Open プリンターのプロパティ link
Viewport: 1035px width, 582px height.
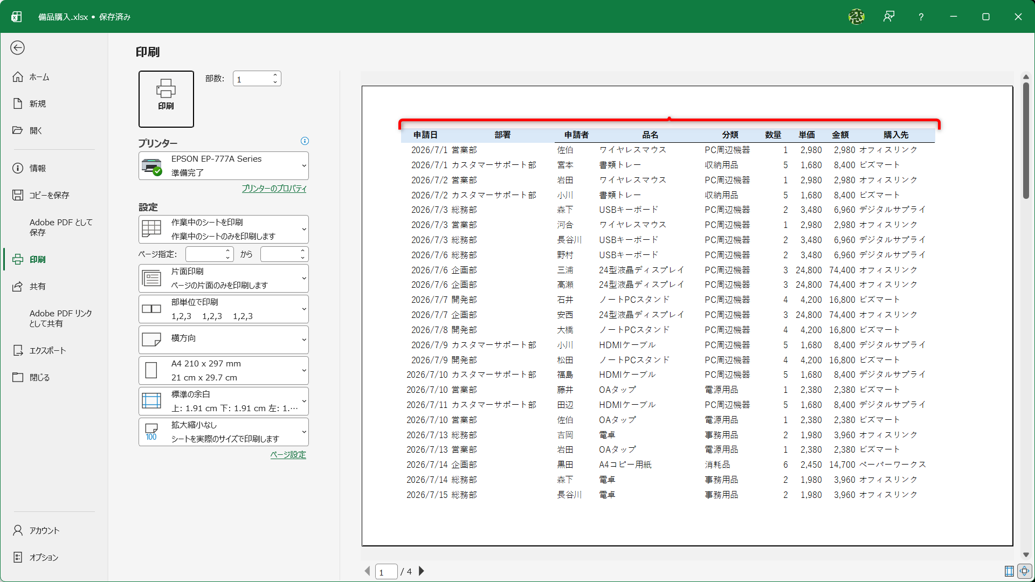(274, 189)
